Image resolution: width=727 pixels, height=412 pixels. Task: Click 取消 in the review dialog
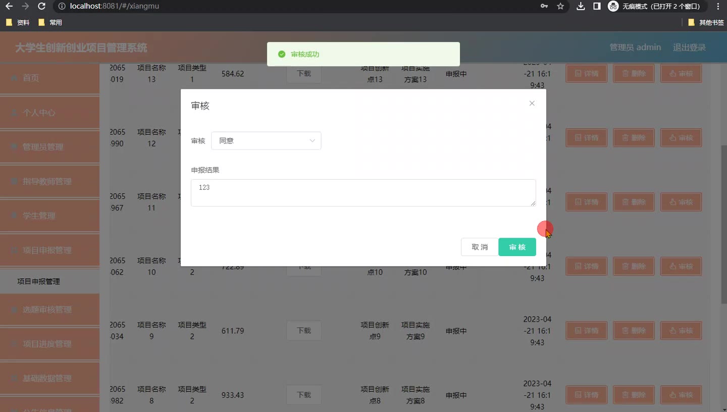(480, 247)
